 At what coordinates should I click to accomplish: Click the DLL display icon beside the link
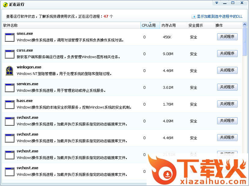tap(194, 16)
